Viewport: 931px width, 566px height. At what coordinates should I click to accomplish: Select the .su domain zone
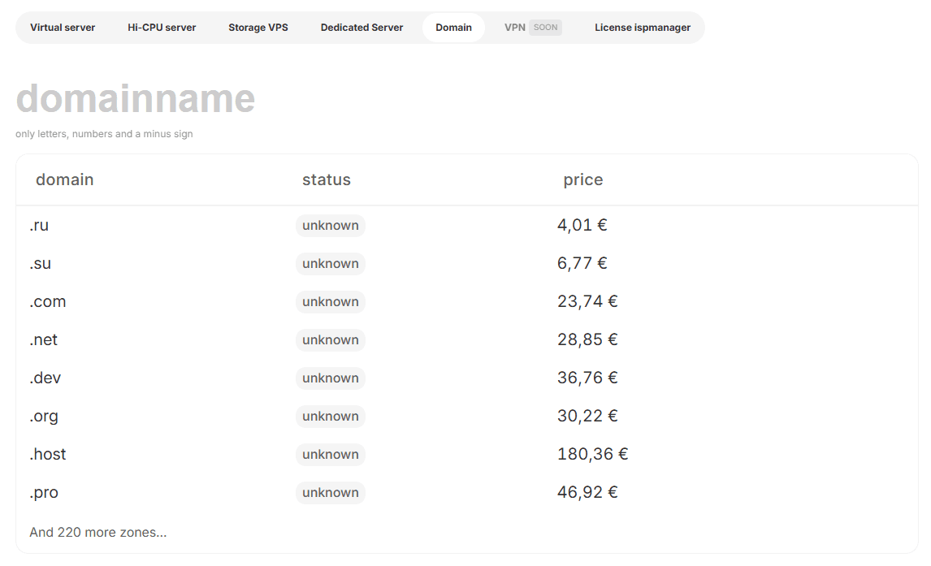pyautogui.click(x=40, y=264)
